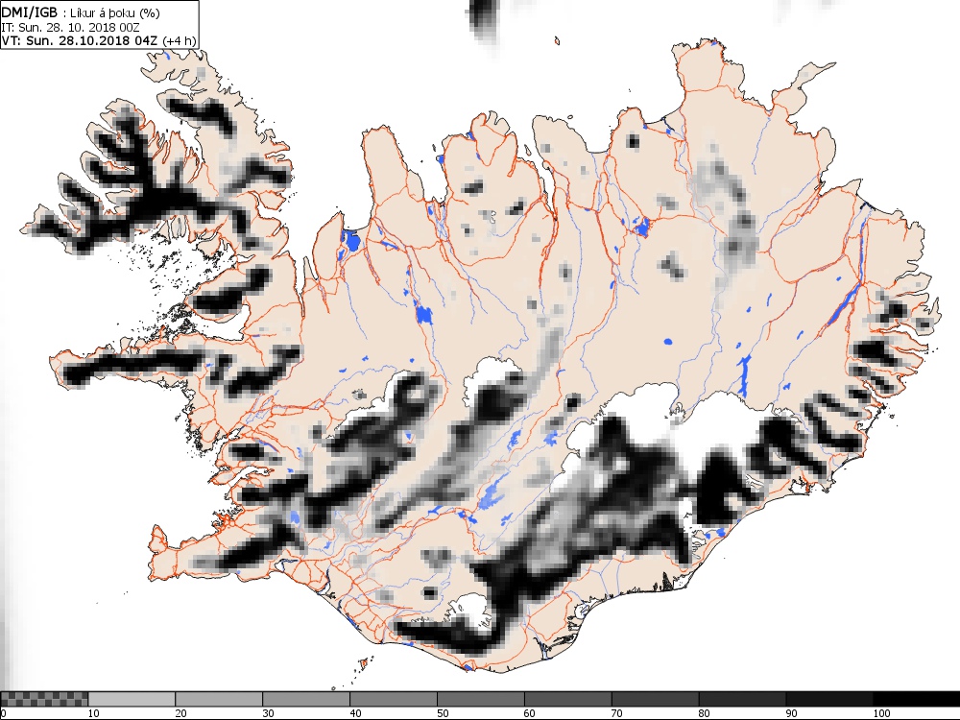The width and height of the screenshot is (960, 720).
Task: Choose the 70–80% dark legend segment
Action: coord(655,699)
